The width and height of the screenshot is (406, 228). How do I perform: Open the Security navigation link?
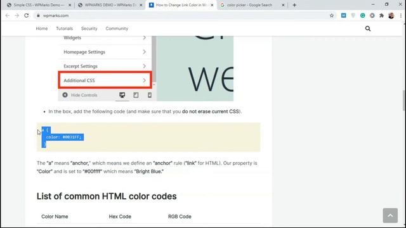[89, 28]
